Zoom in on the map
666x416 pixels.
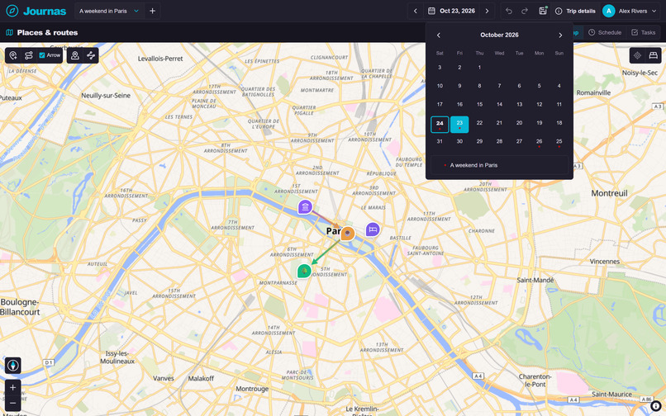click(12, 388)
